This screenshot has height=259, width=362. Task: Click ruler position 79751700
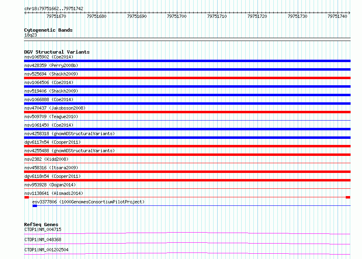tap(177, 16)
